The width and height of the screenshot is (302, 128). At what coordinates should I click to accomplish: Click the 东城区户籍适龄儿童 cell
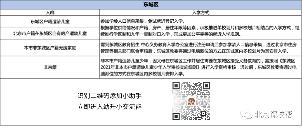50,22
